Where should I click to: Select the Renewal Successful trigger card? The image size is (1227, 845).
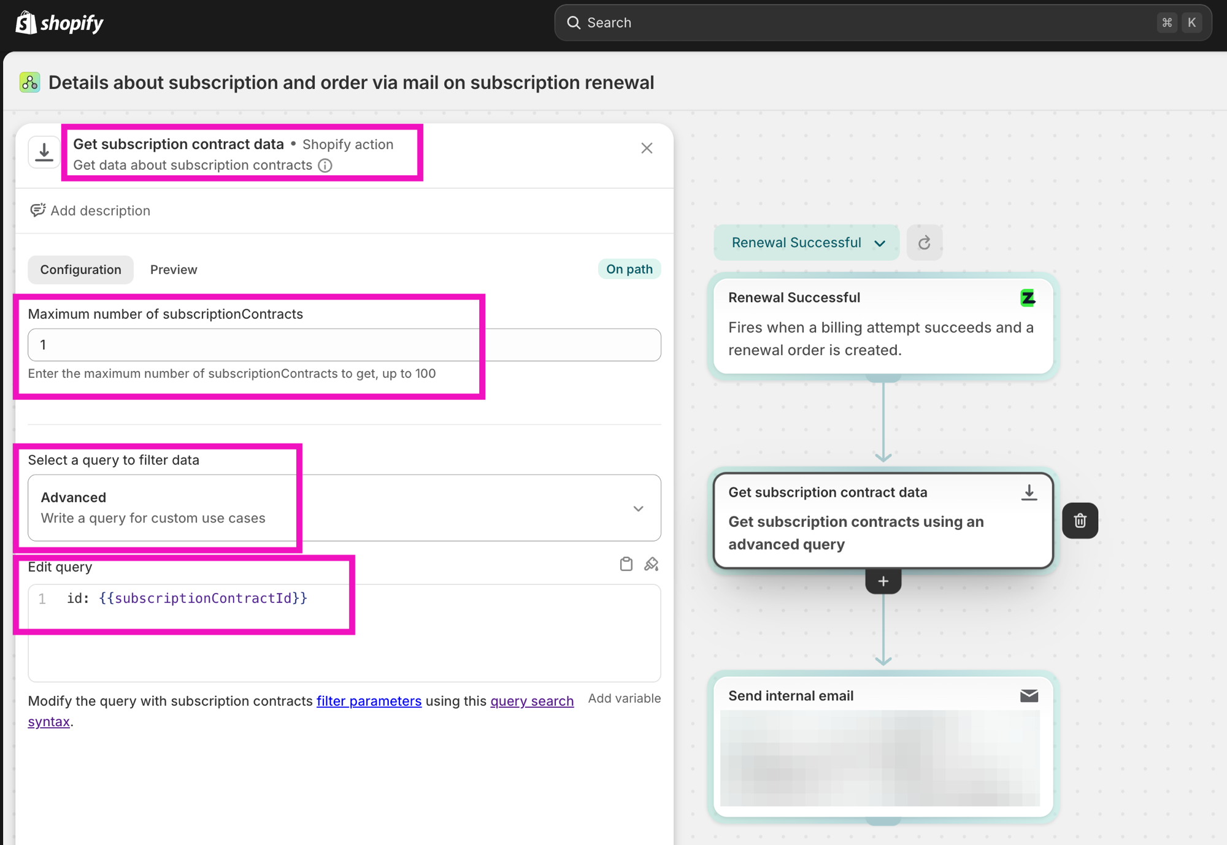pos(883,326)
